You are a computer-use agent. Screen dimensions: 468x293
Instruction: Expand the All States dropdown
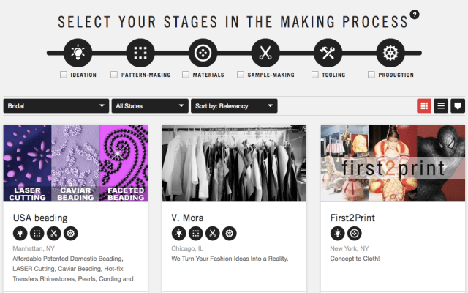(x=150, y=106)
